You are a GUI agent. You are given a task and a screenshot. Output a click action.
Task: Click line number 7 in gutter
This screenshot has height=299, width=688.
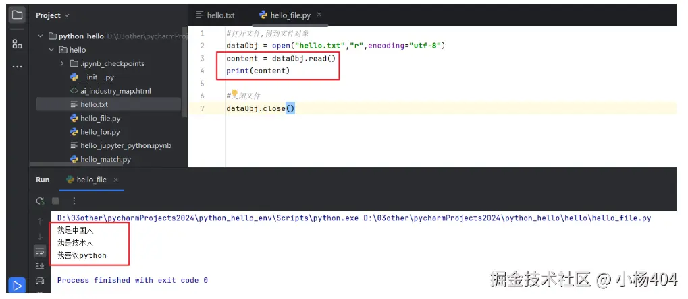(x=203, y=108)
